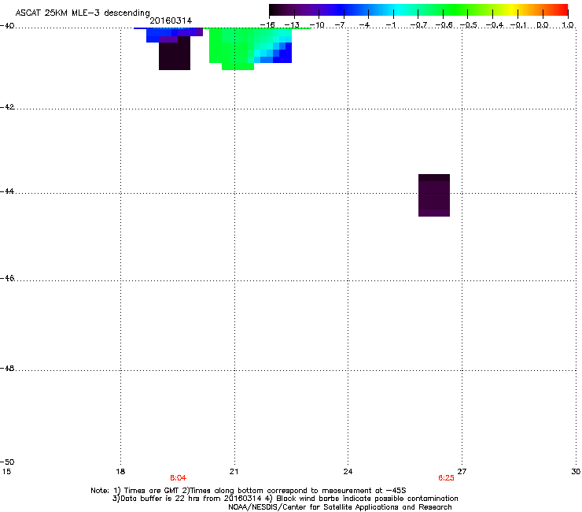Click the color bar label -0.7

[x=418, y=25]
